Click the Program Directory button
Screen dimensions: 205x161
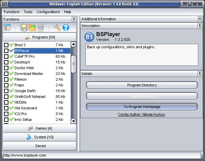142,85
